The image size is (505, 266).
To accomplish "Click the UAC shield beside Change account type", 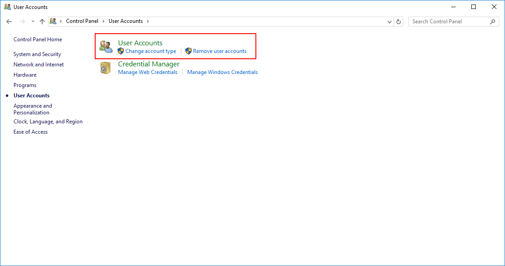I will [x=120, y=51].
